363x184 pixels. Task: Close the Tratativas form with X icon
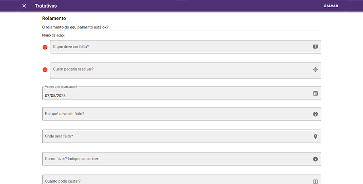pos(25,6)
